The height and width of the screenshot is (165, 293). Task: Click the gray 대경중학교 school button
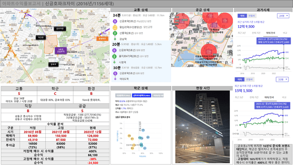pyautogui.click(x=123, y=95)
